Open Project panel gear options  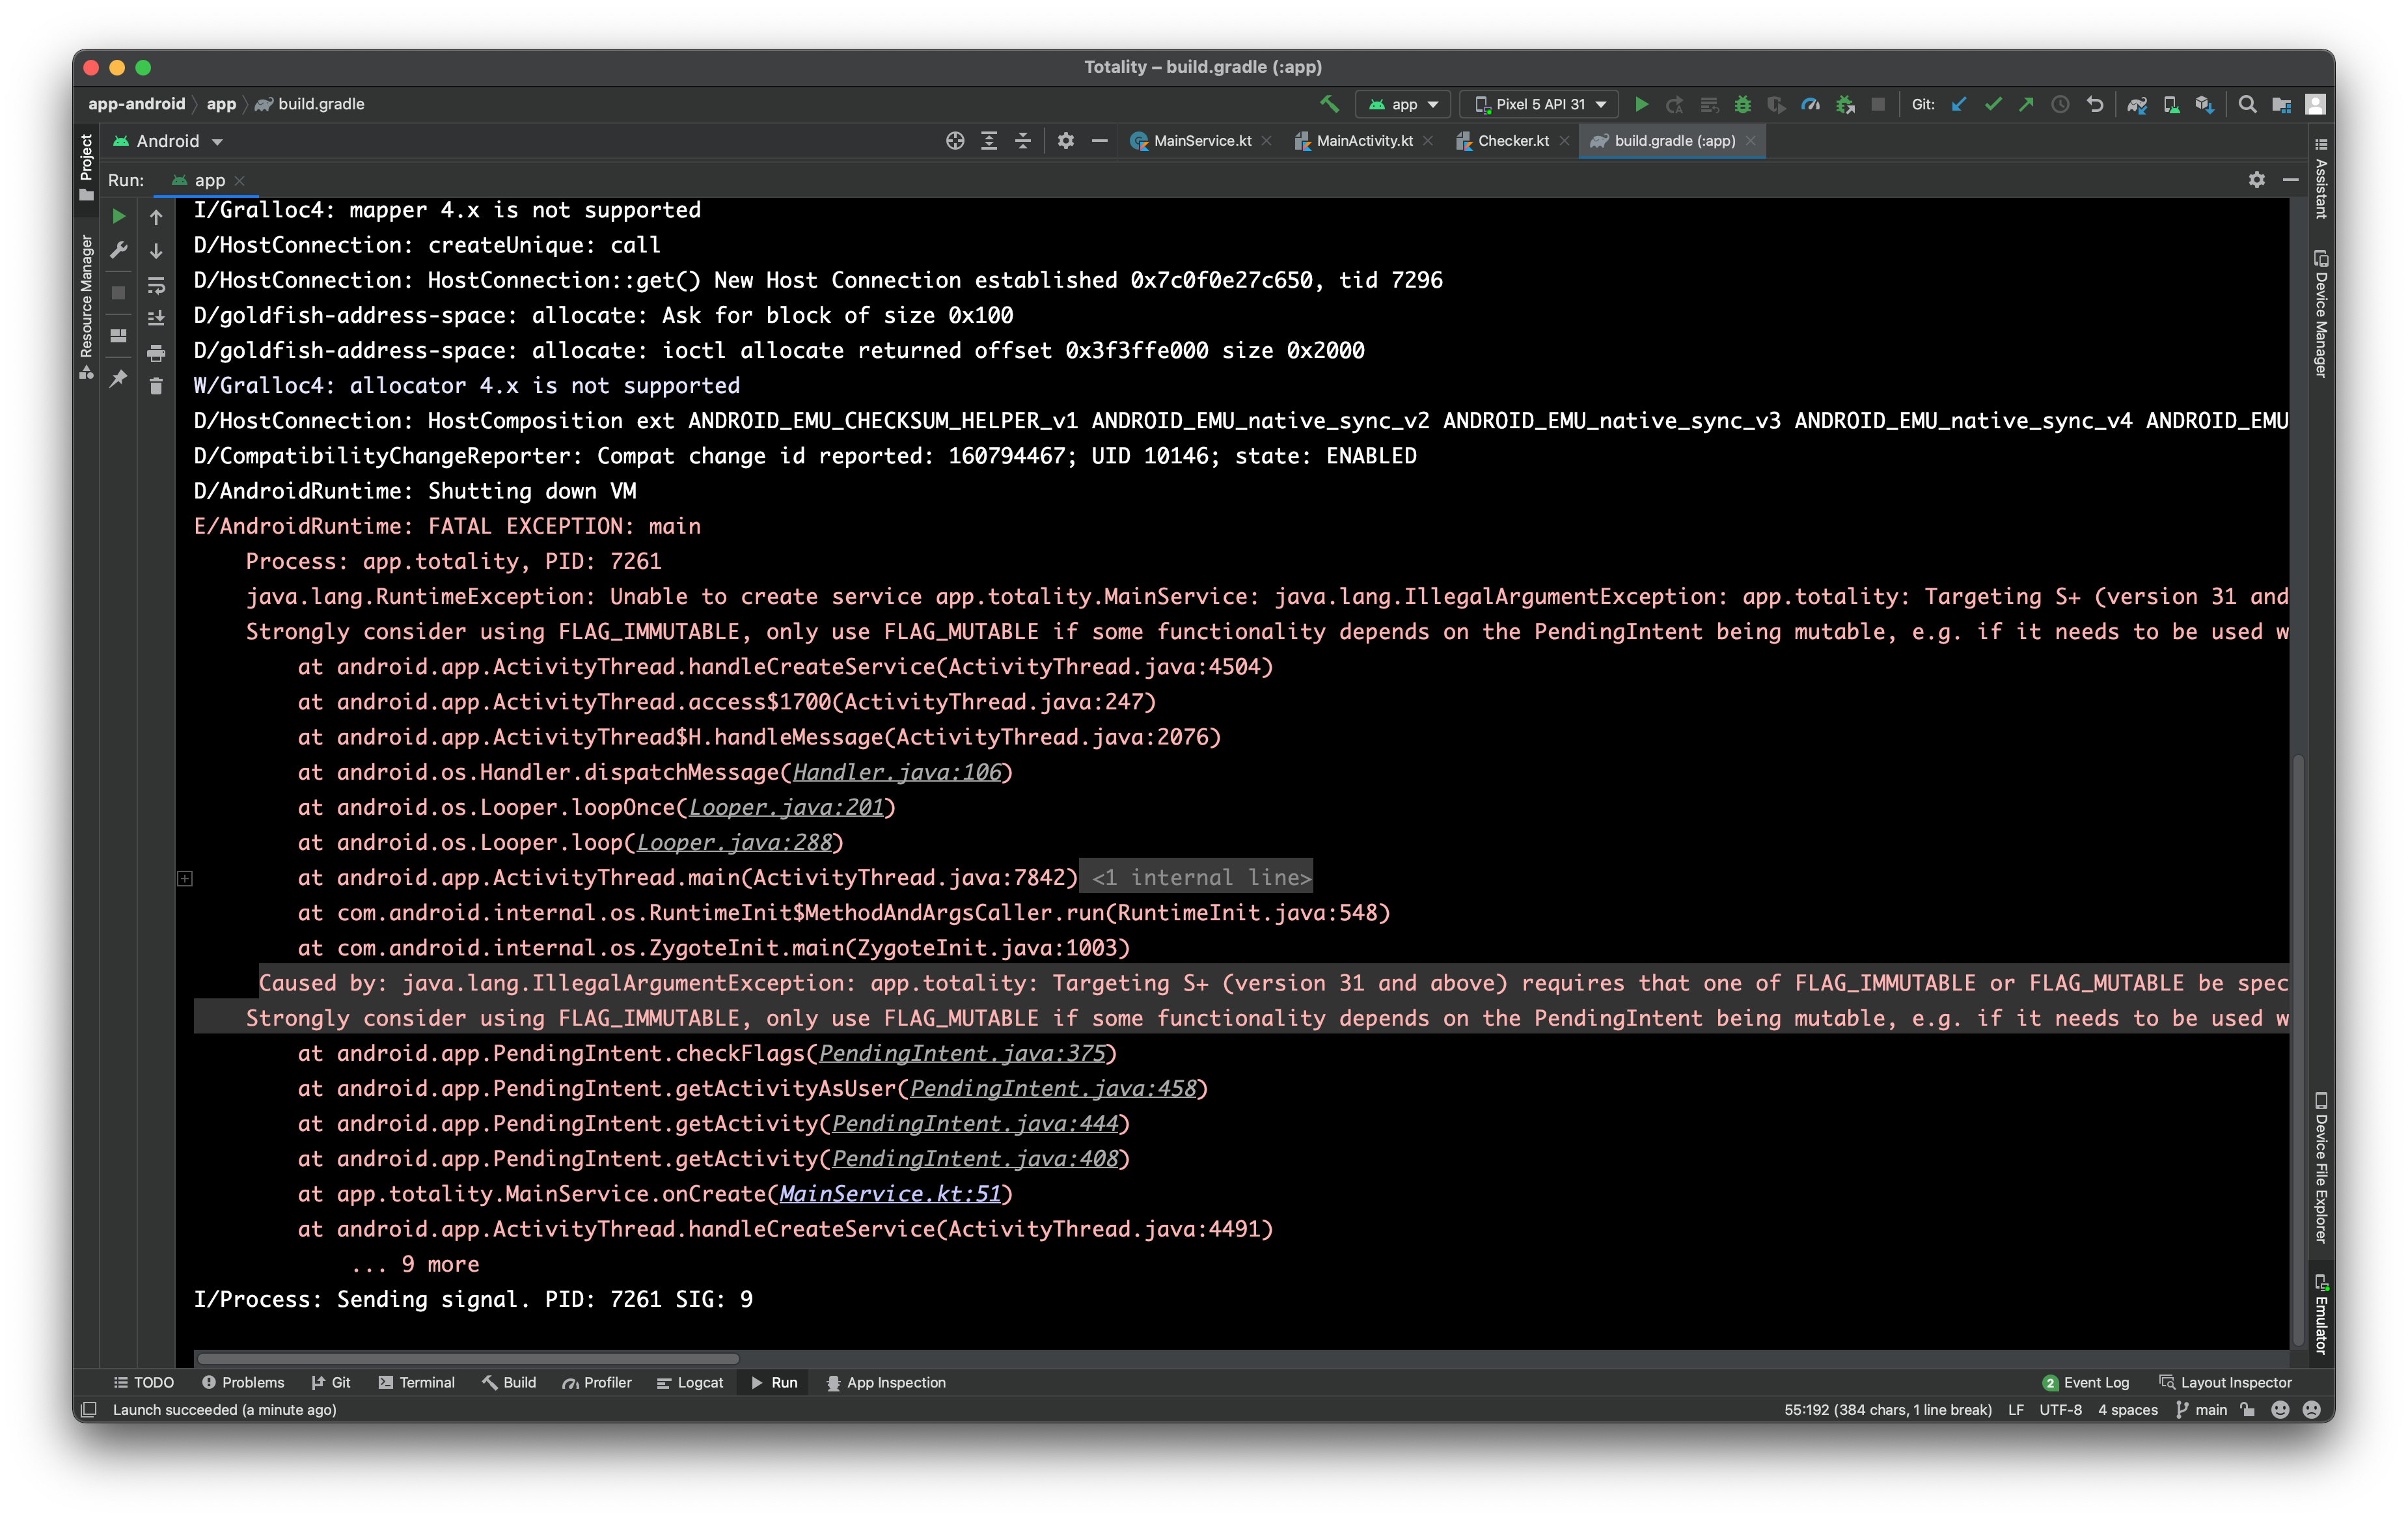pyautogui.click(x=1066, y=141)
